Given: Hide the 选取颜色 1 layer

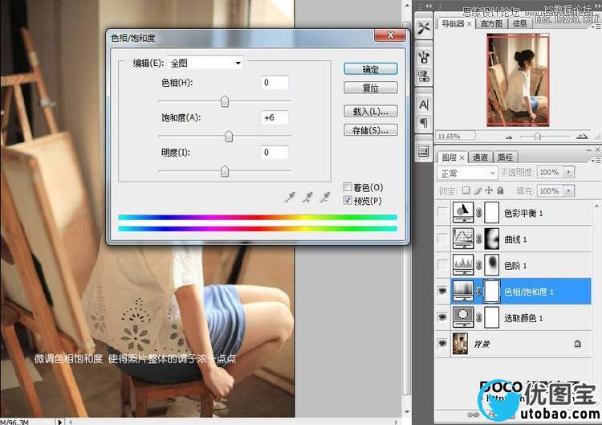Looking at the screenshot, I should (x=442, y=317).
